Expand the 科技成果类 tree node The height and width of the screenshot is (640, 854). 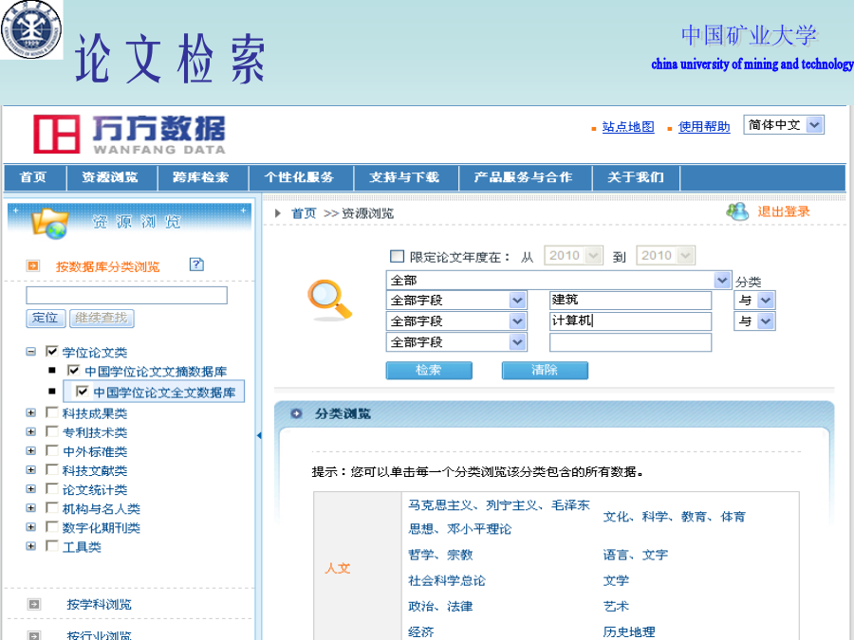31,413
